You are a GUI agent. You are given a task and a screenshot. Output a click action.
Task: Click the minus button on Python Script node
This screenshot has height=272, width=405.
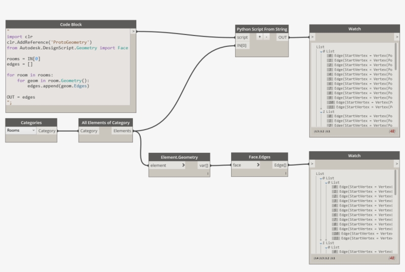(x=266, y=37)
